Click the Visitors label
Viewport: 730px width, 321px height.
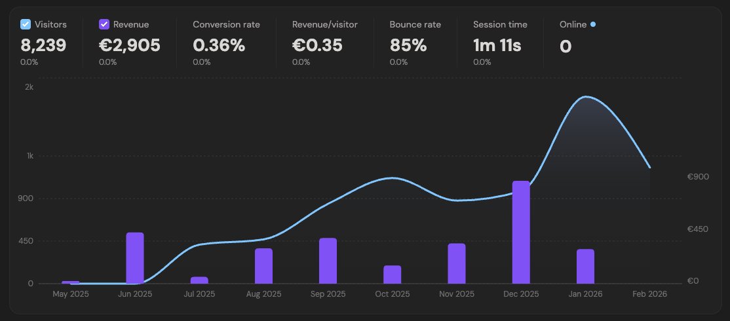coord(50,25)
